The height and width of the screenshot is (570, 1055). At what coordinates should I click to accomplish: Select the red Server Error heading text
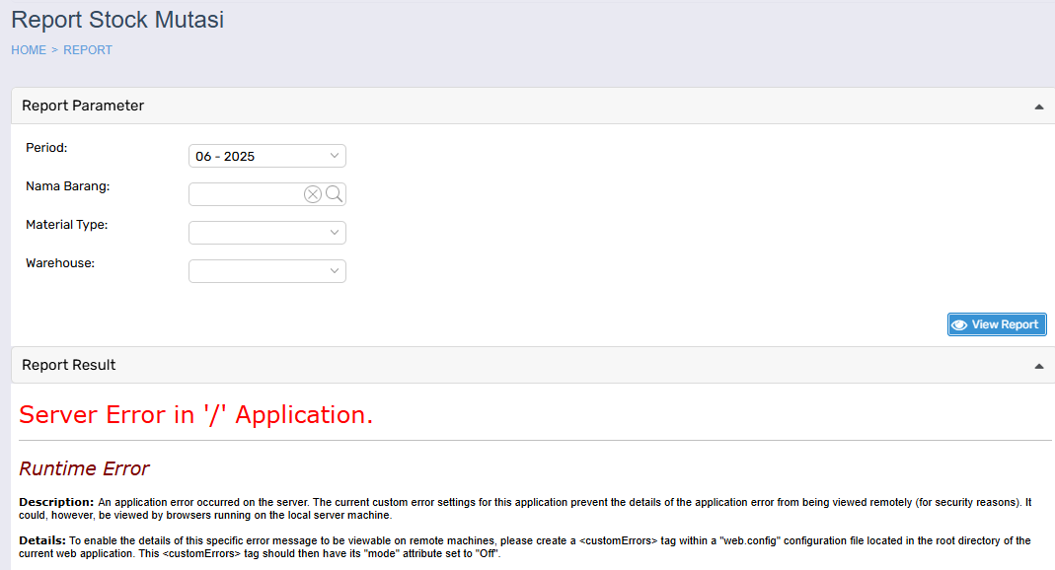coord(196,415)
